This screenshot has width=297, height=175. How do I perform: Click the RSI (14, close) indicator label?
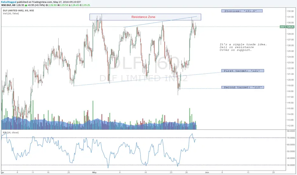(11, 132)
